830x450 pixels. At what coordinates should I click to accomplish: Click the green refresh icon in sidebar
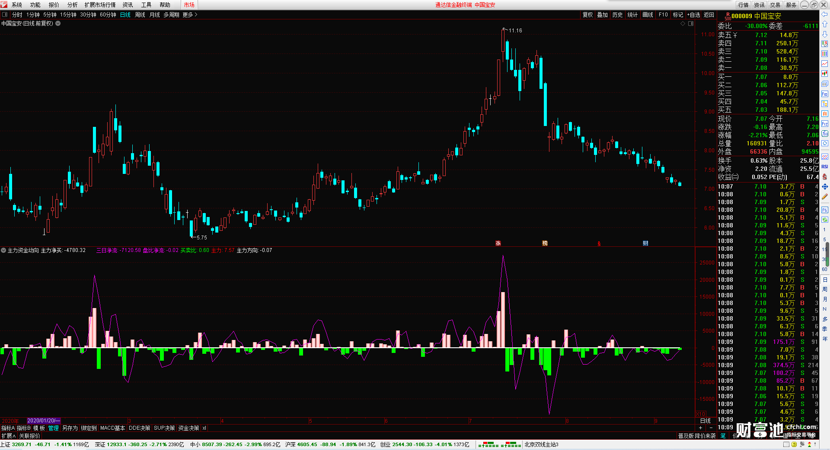(824, 220)
